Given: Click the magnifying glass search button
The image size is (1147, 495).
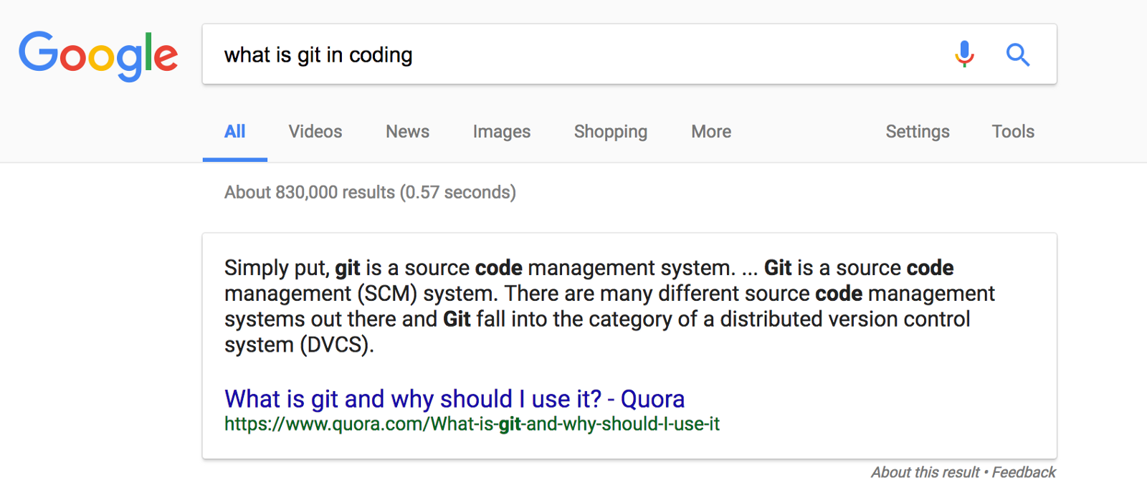Looking at the screenshot, I should pyautogui.click(x=1017, y=54).
